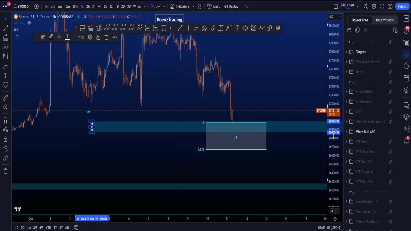Expand the Targets folder
411x231 pixels.
(346, 52)
